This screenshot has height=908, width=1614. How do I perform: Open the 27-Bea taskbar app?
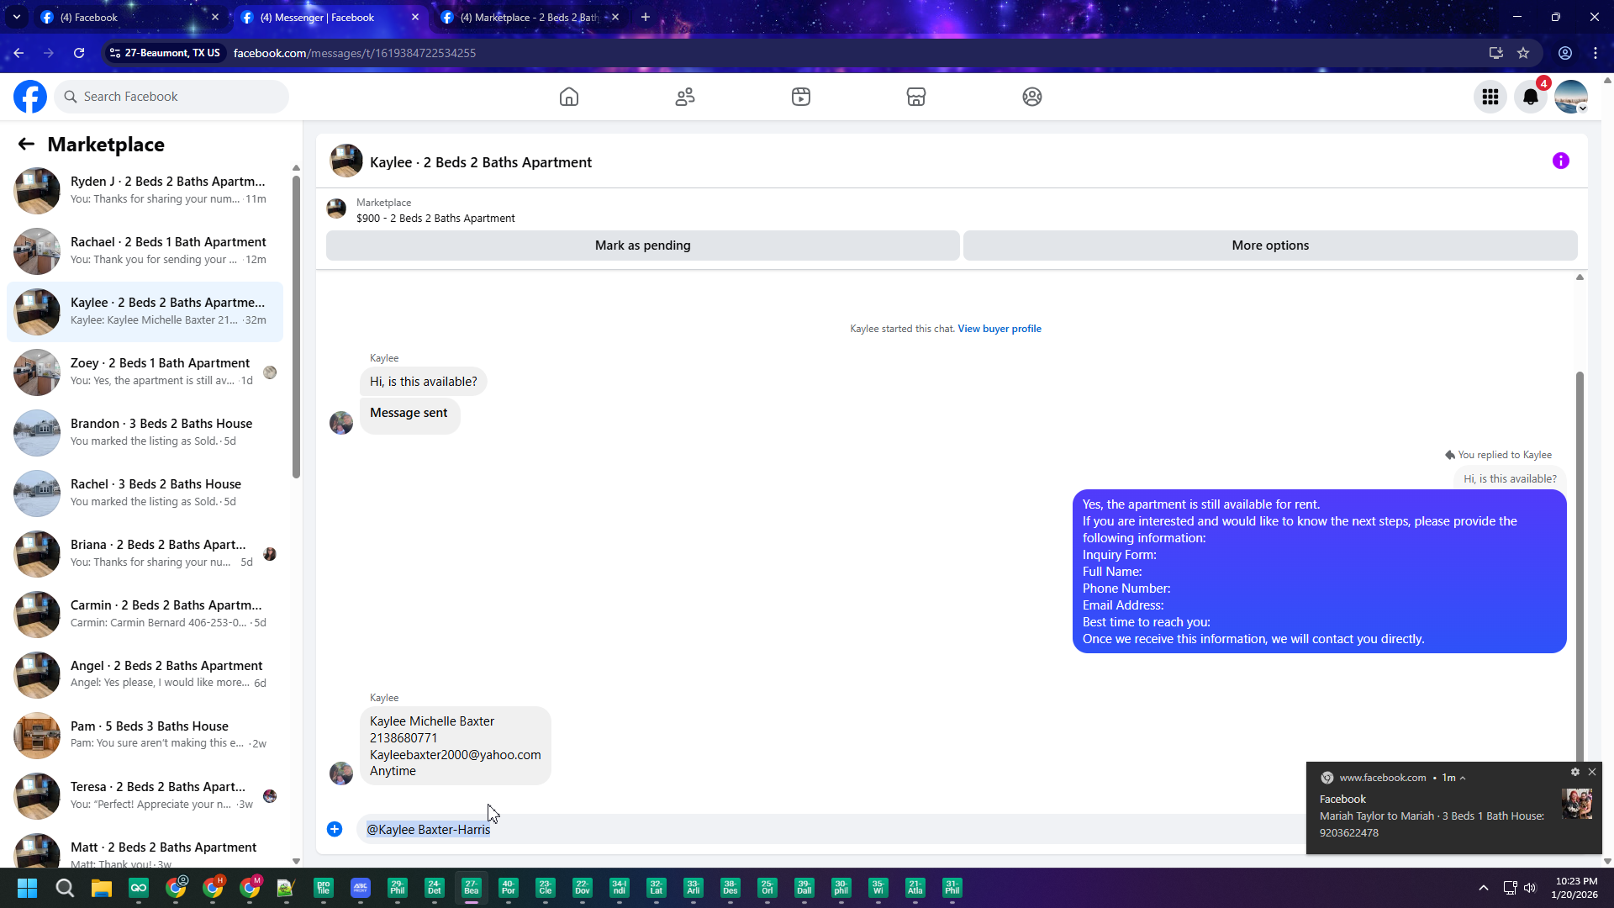472,888
